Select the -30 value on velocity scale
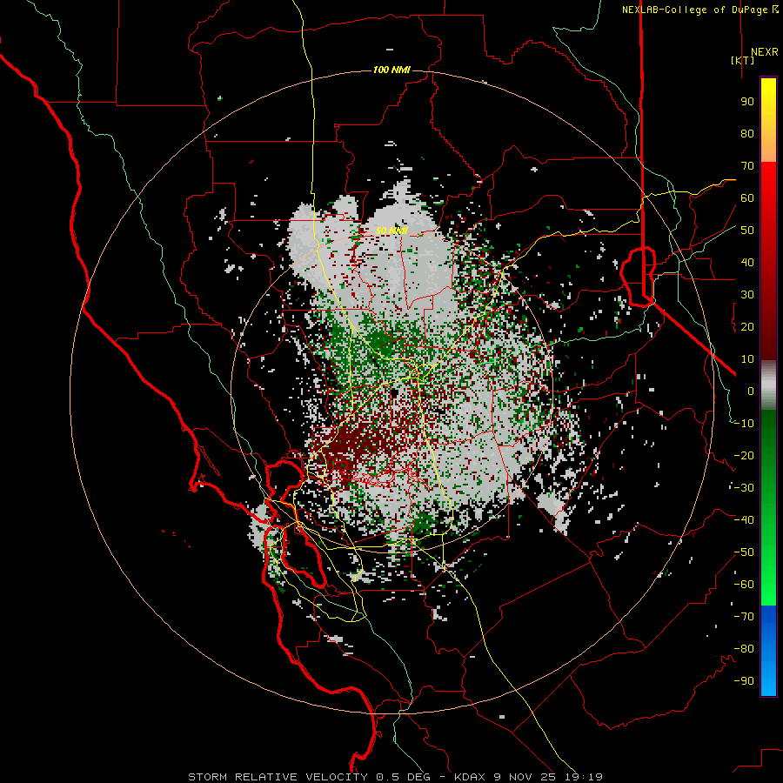Screen dimensions: 783x783 [744, 488]
